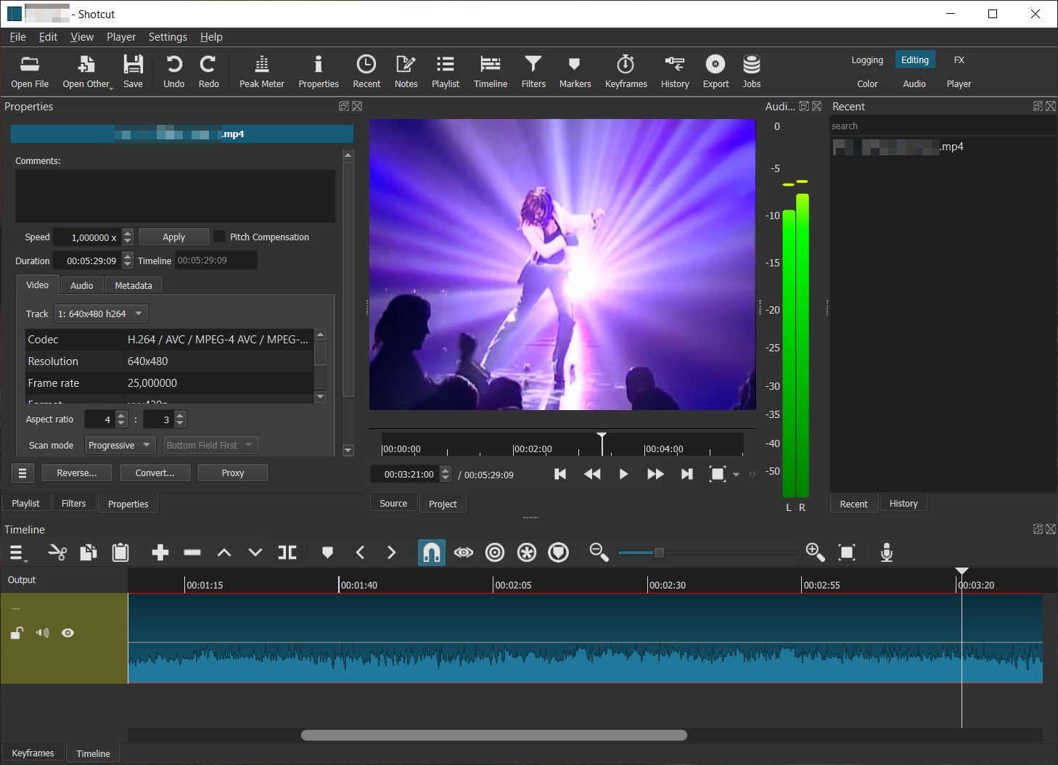Click the Record Audio microphone icon
The width and height of the screenshot is (1058, 765).
886,553
